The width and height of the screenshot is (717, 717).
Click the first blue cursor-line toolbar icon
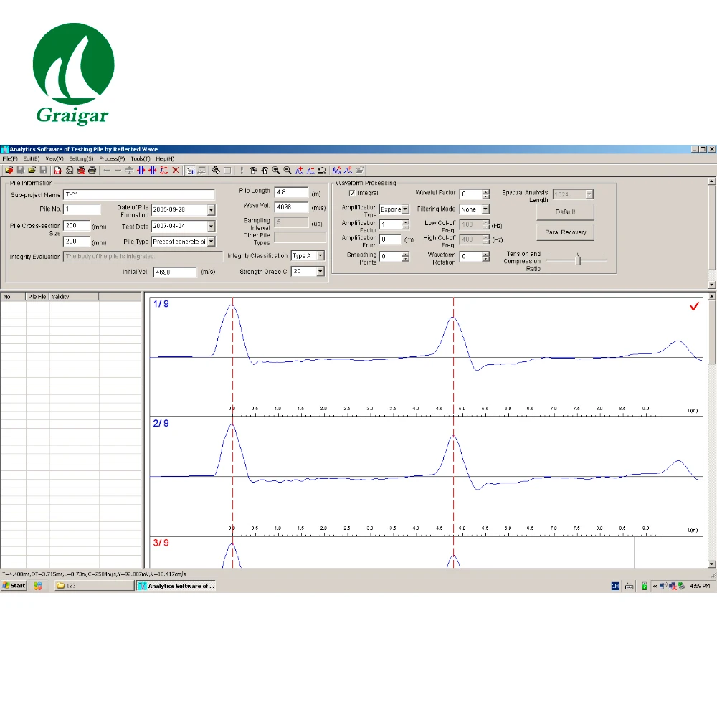coord(141,171)
